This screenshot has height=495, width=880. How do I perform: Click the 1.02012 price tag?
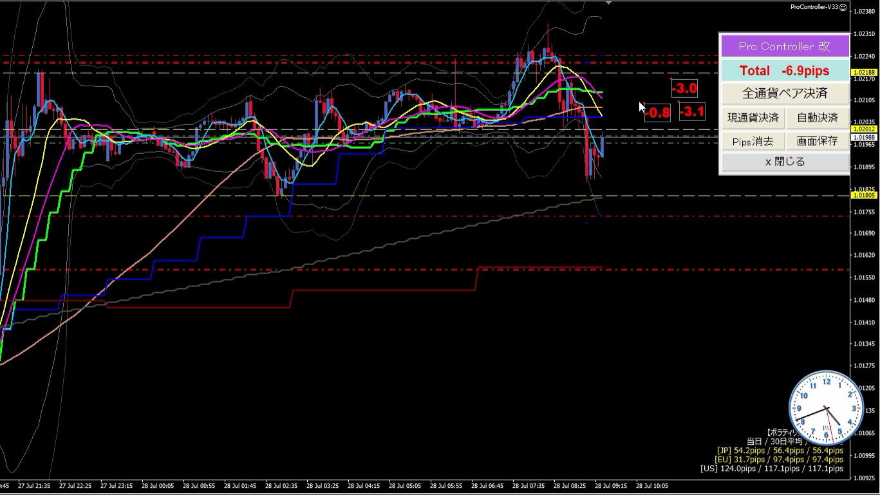(x=863, y=129)
